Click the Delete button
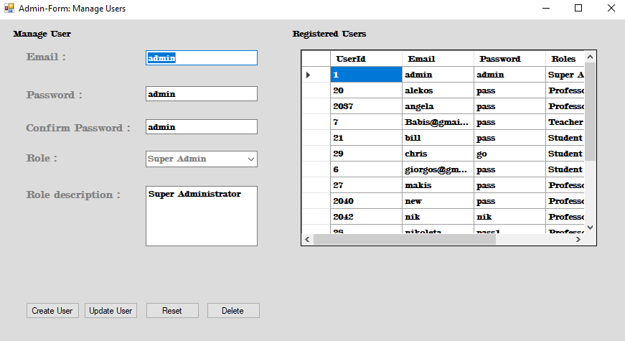The height and width of the screenshot is (341, 625). point(233,311)
